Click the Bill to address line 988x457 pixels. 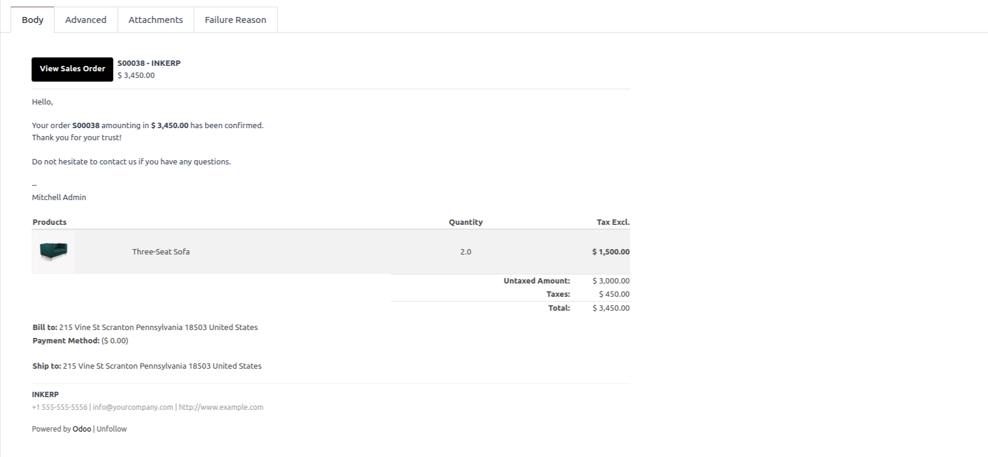(145, 328)
